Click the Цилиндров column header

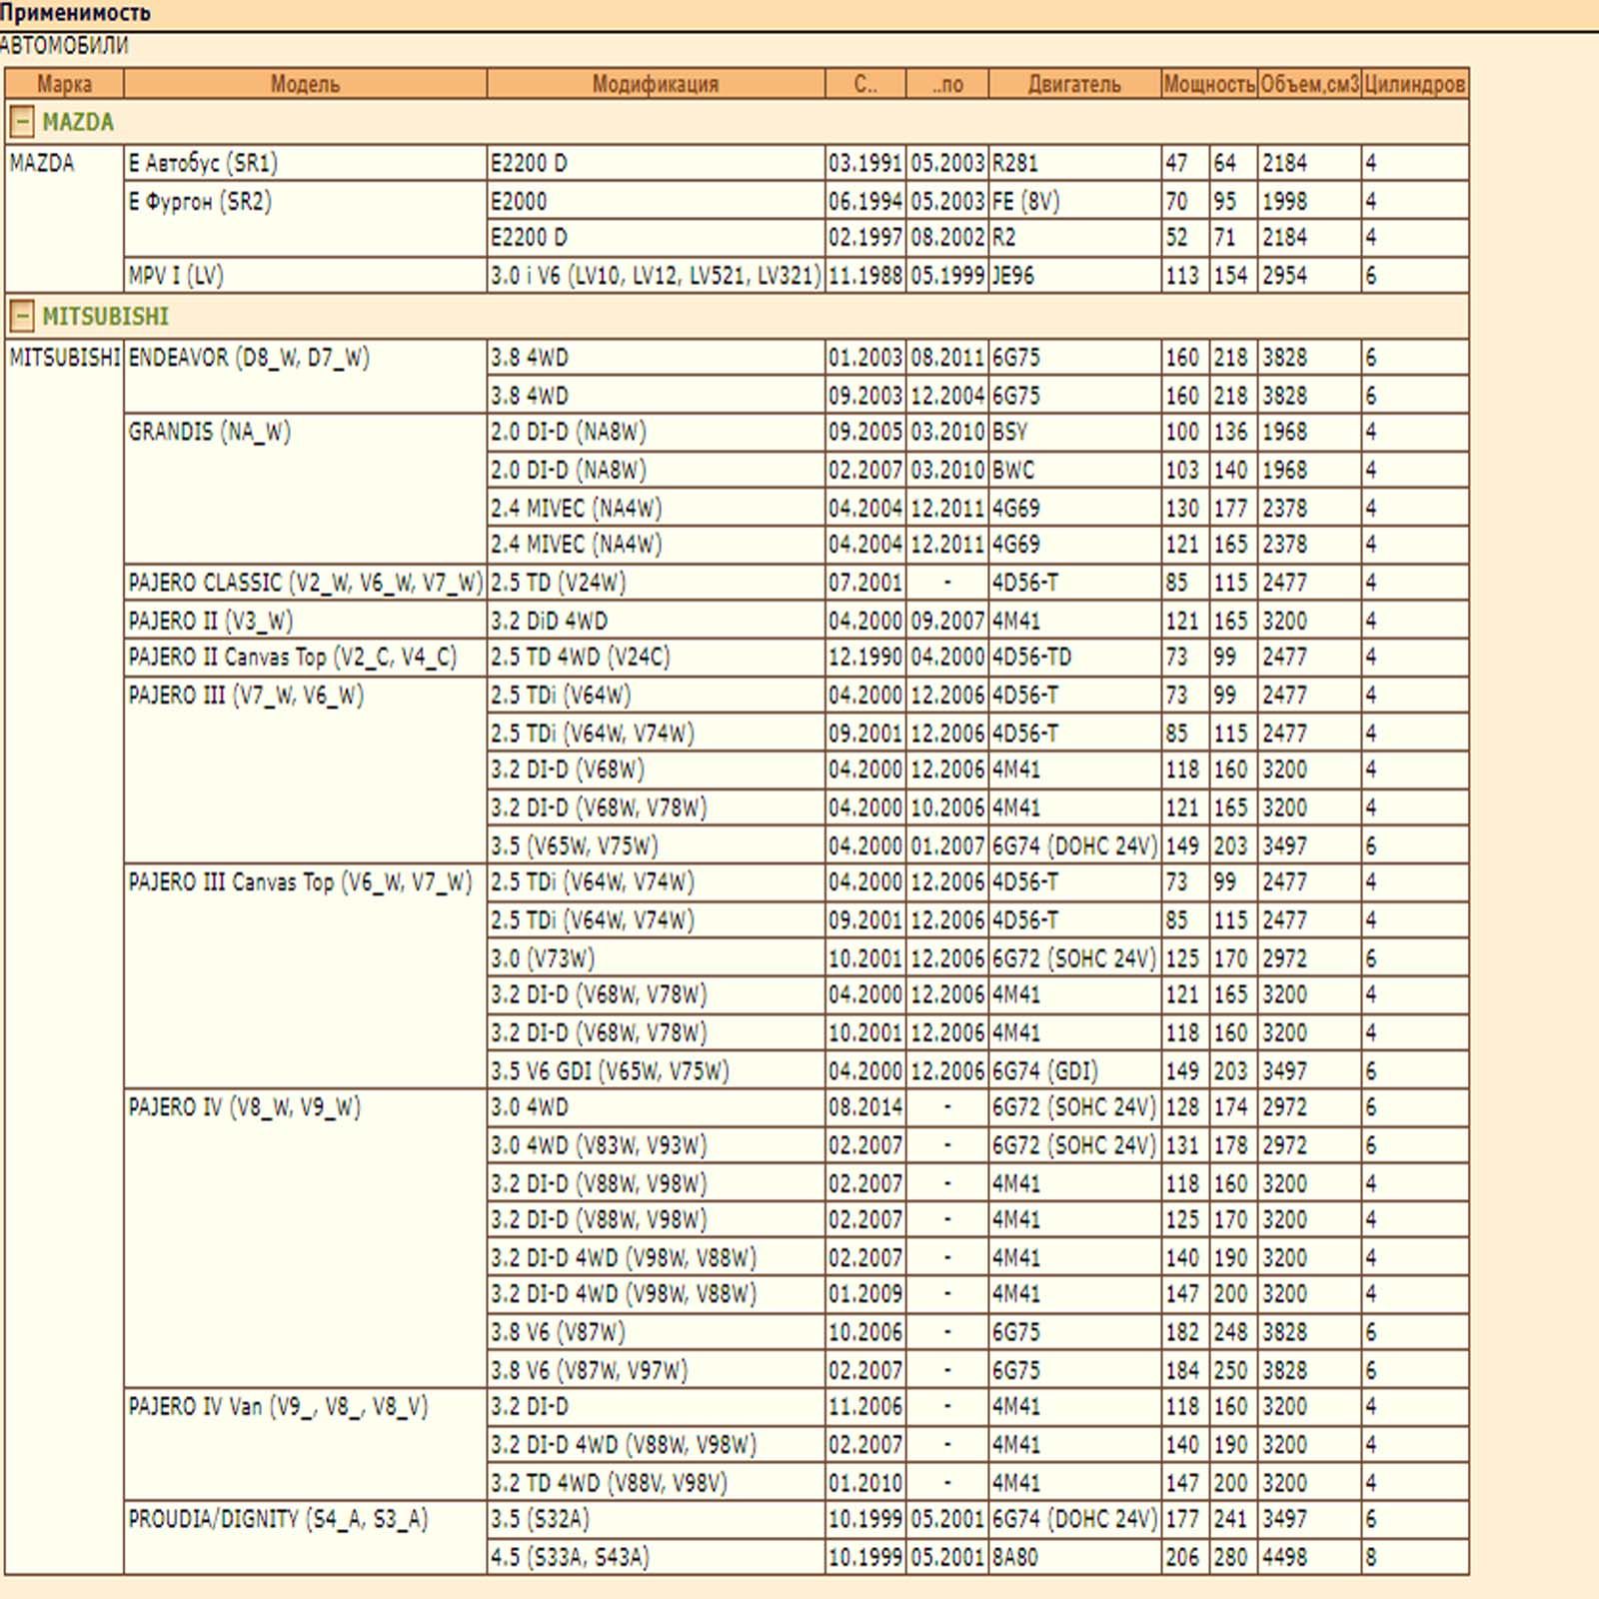click(1415, 84)
